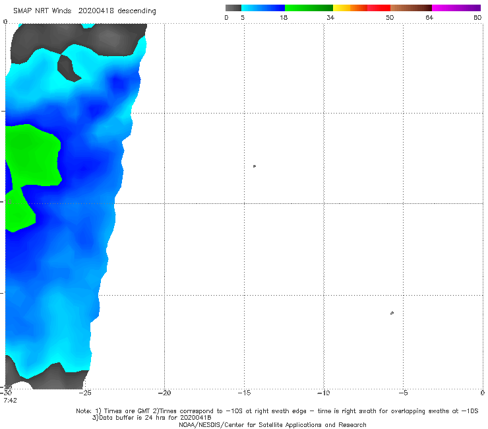The image size is (488, 429).
Task: Click the longitude axis label '-5'
Action: [x=404, y=393]
